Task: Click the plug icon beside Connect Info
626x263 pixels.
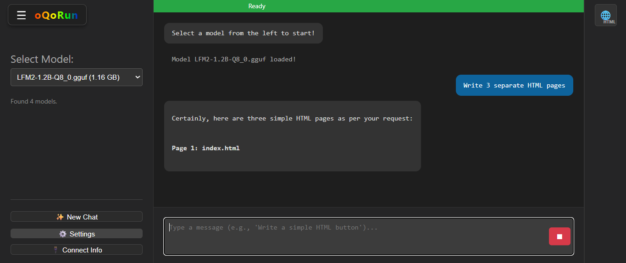Action: [x=55, y=250]
